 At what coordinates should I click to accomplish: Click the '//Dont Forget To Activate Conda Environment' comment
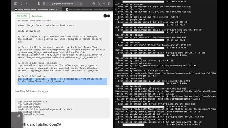tap(46, 25)
